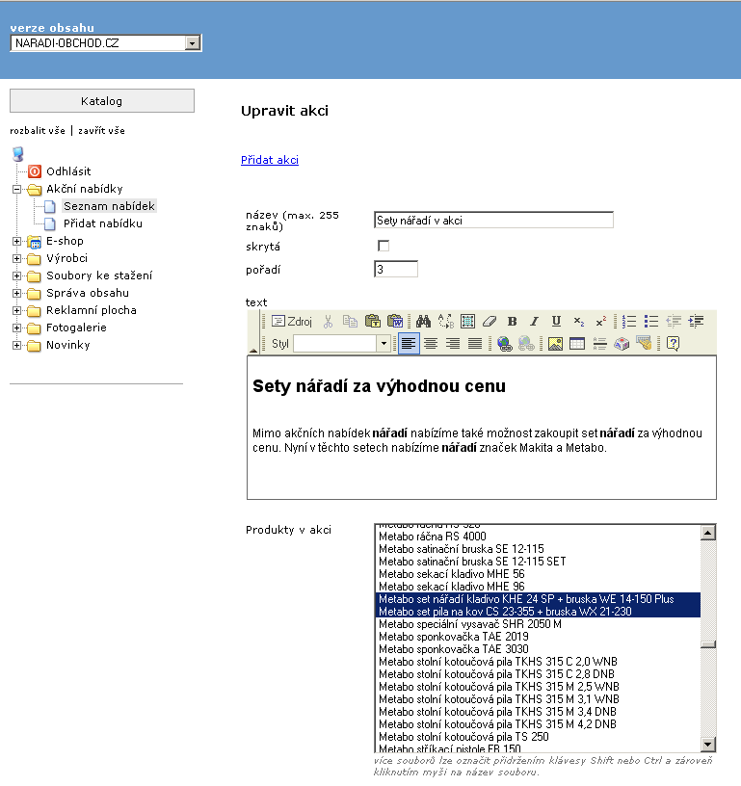Select Justify align icon
Screen dimensions: 741x786
coord(475,343)
